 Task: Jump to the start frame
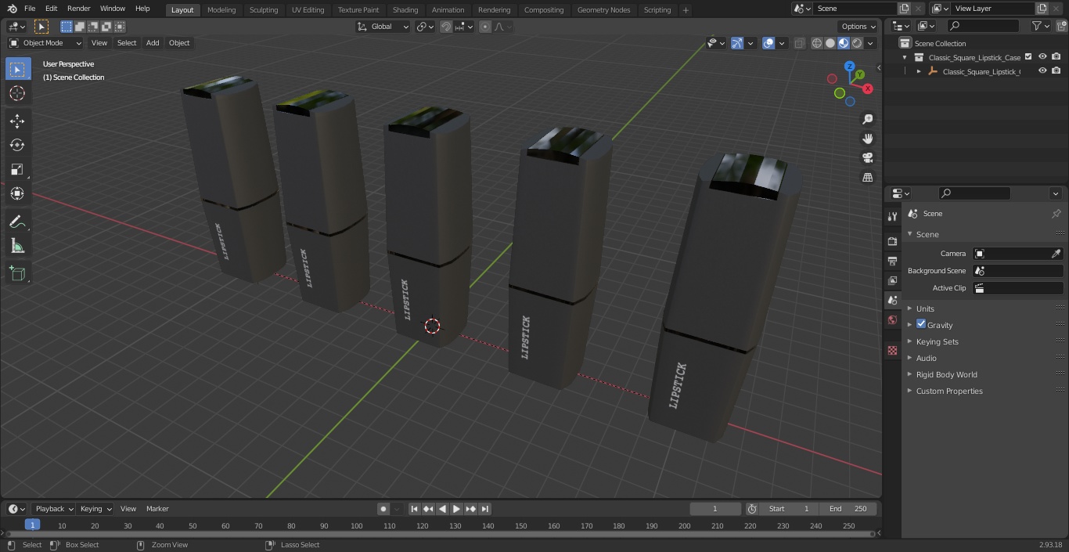415,509
